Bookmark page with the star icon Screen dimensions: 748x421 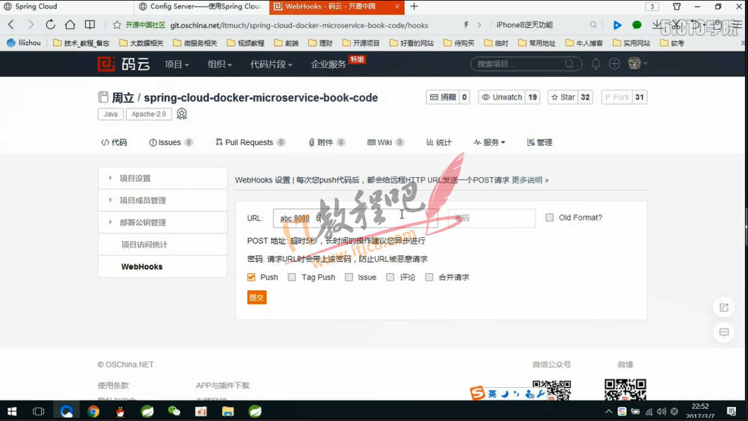point(117,25)
